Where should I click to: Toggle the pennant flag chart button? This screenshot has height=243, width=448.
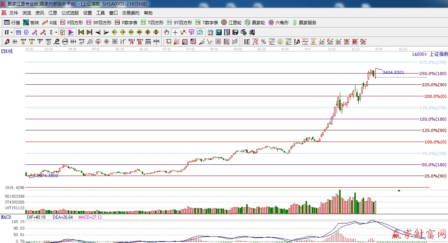click(71, 32)
